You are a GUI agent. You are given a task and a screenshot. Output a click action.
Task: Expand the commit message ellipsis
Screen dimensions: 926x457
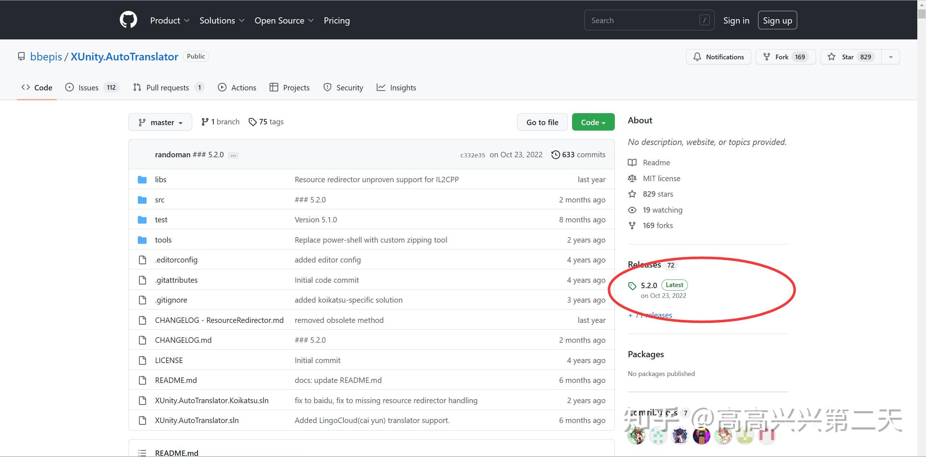[x=233, y=155]
